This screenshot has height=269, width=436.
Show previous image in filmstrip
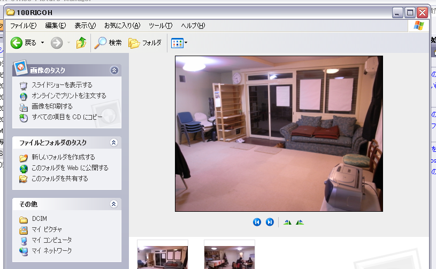tap(257, 222)
